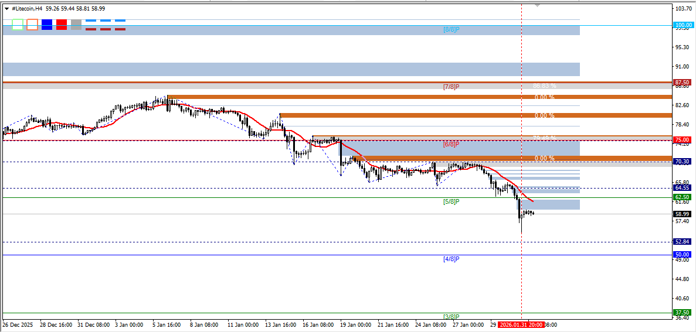Select the [4/8]P Murrey level label
Image resolution: width=696 pixels, height=332 pixels.
point(451,259)
